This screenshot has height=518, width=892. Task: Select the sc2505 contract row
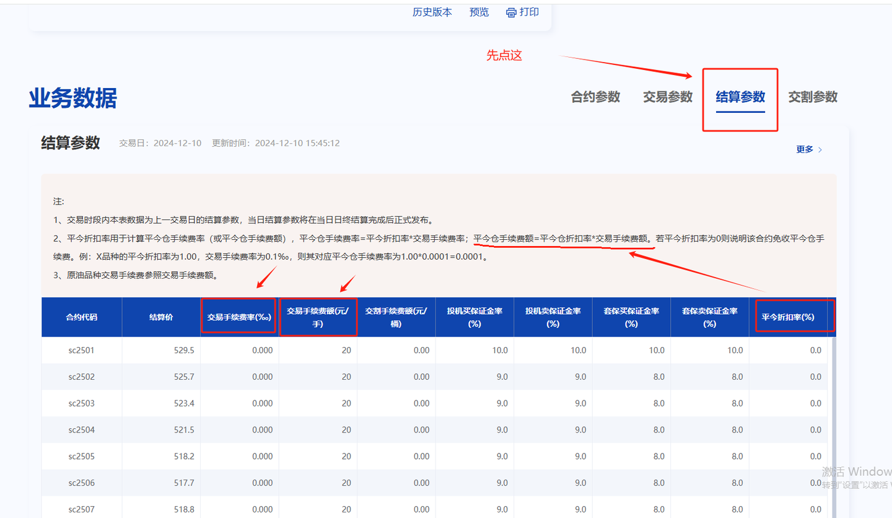(x=82, y=456)
